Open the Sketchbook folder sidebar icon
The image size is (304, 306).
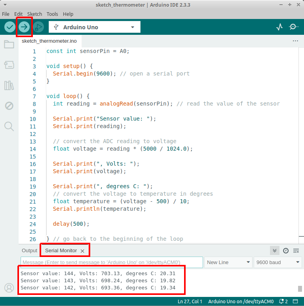(x=9, y=44)
